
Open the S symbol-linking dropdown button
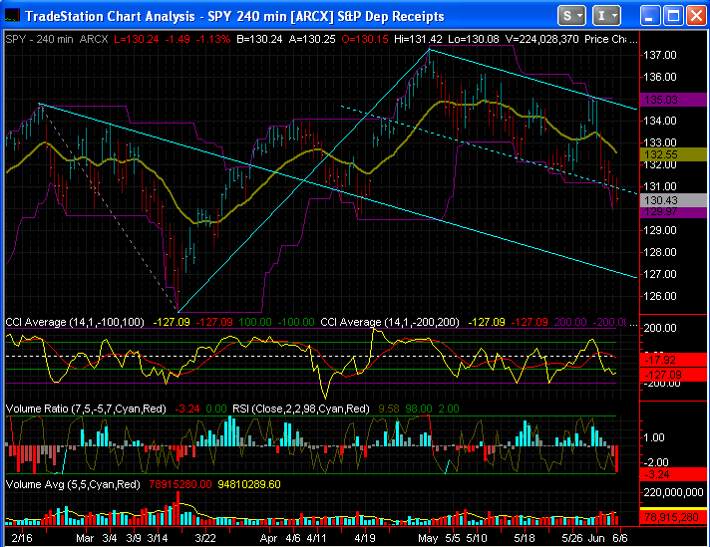pyautogui.click(x=572, y=16)
